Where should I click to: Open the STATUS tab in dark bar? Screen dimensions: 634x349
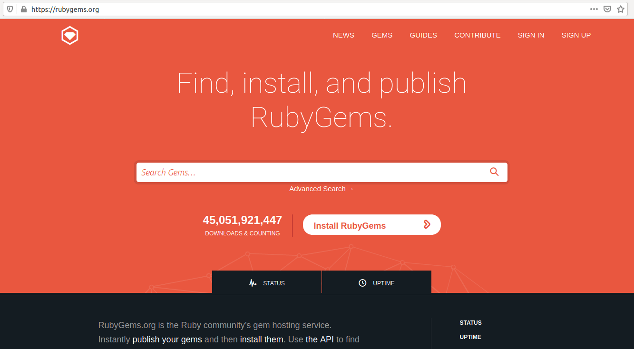point(267,282)
